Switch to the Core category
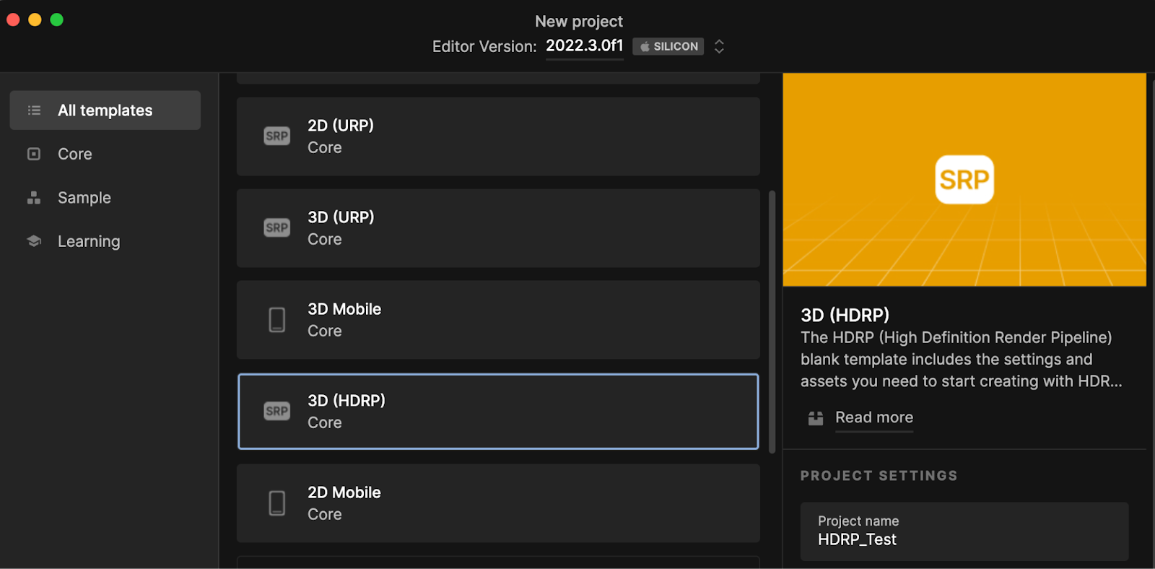The width and height of the screenshot is (1155, 569). coord(75,154)
